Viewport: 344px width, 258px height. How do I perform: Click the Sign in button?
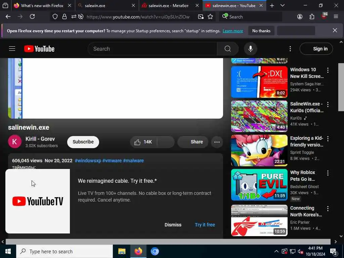[x=316, y=49]
